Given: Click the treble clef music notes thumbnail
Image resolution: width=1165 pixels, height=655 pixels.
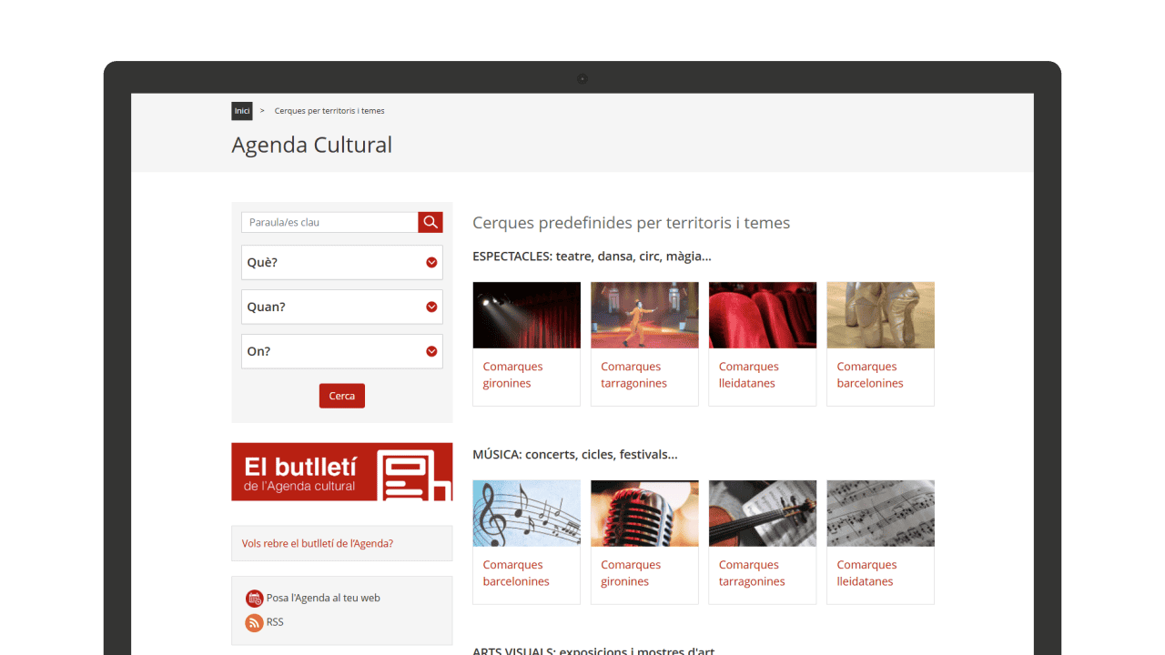Looking at the screenshot, I should click(x=526, y=513).
